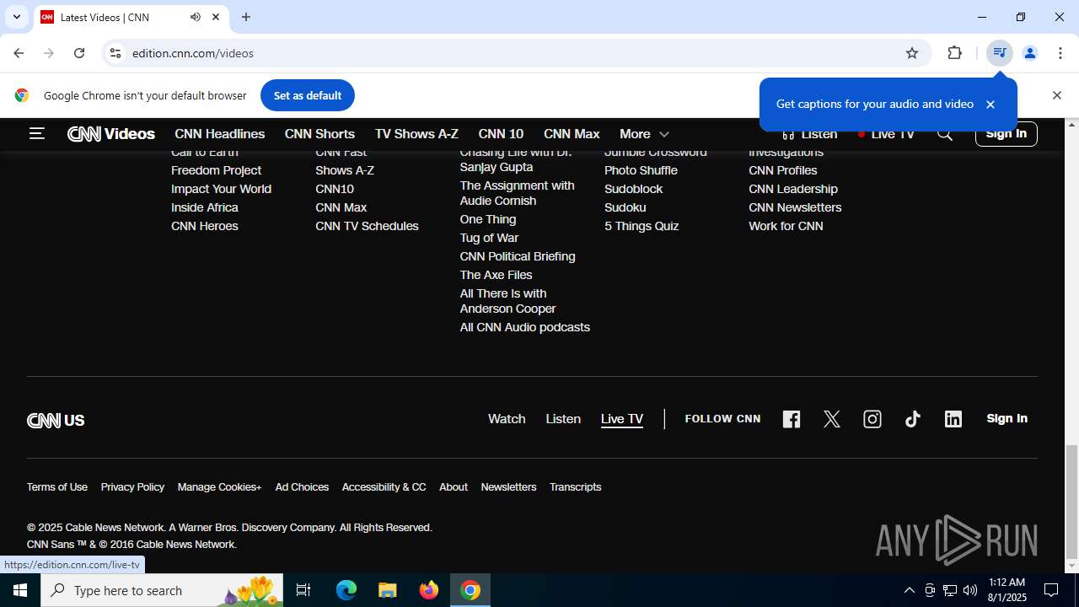
Task: Open footer Live TV link
Action: pos(622,419)
